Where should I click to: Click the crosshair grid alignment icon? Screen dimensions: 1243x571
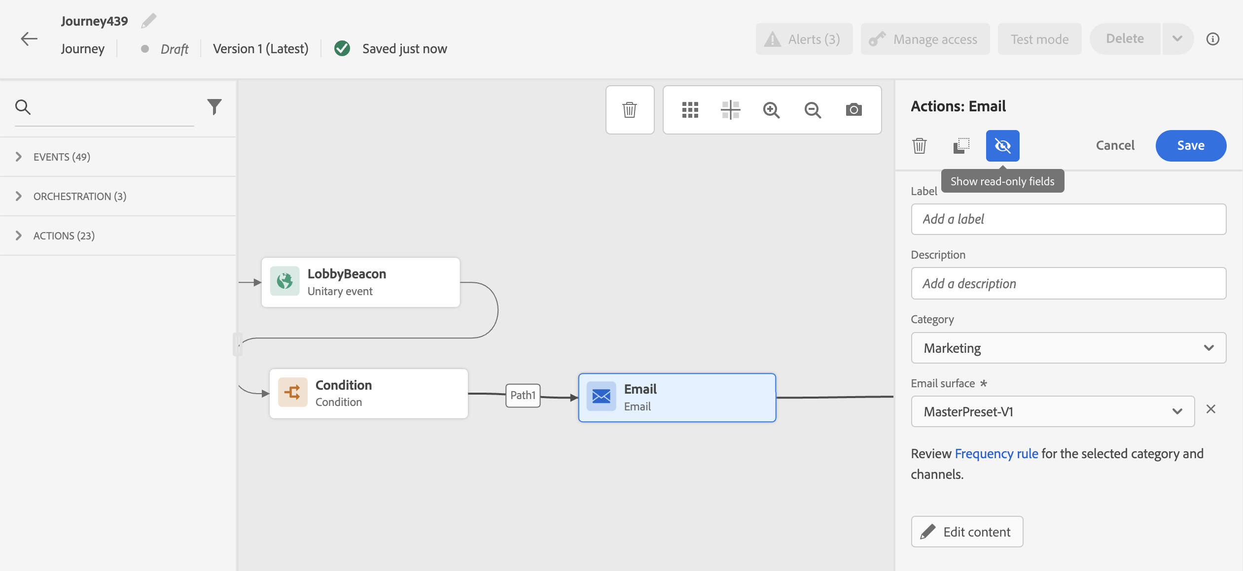pos(730,110)
